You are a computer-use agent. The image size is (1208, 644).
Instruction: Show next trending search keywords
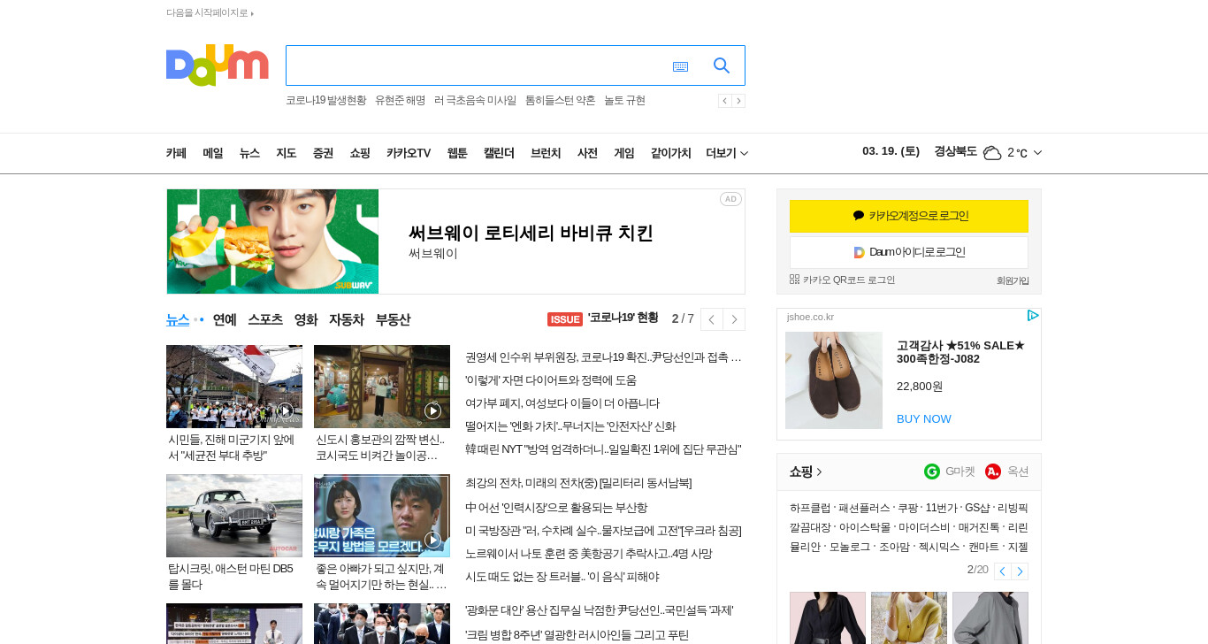coord(738,101)
